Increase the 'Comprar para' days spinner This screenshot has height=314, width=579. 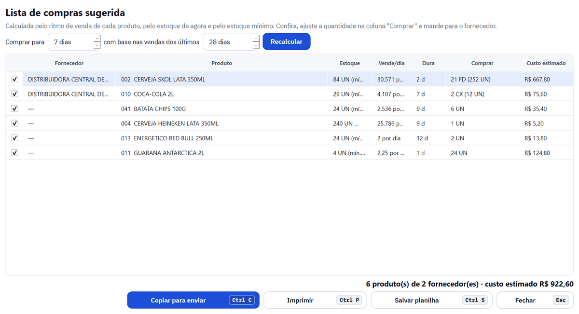click(x=97, y=38)
